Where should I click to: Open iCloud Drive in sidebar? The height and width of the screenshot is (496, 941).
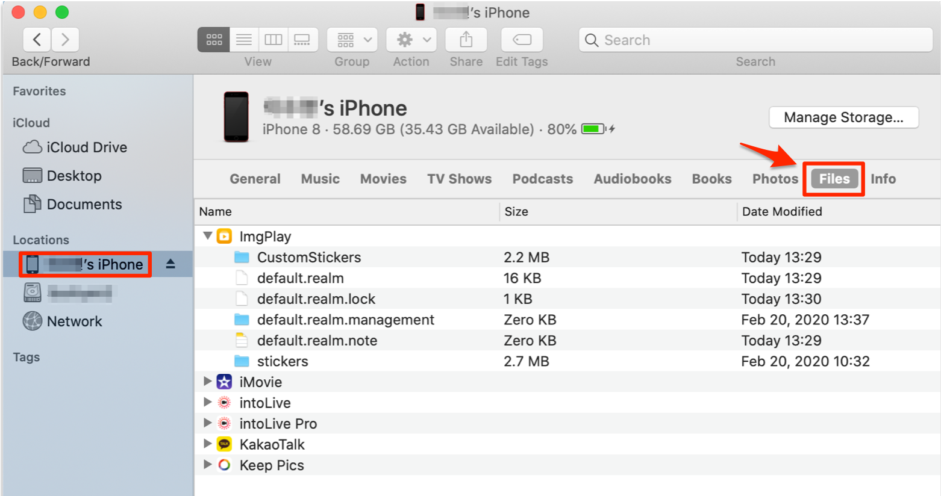click(x=75, y=147)
